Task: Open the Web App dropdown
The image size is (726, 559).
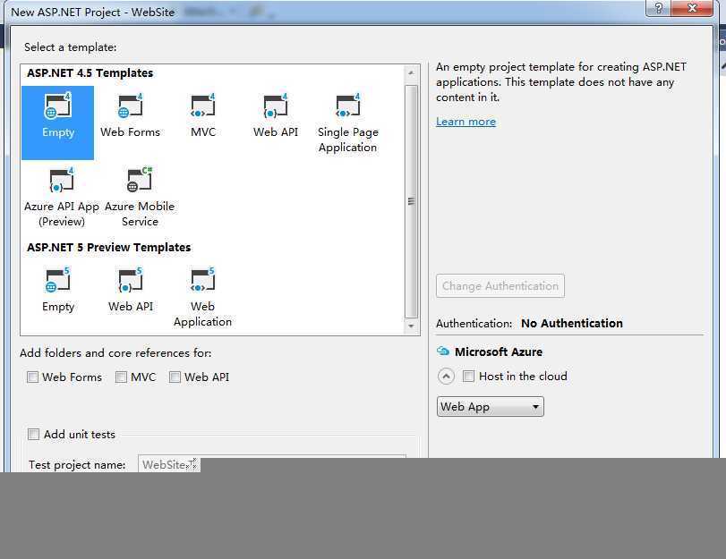Action: 491,407
